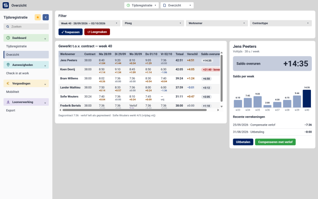
Task: Click the Werknemer column header
Action: coord(68,54)
